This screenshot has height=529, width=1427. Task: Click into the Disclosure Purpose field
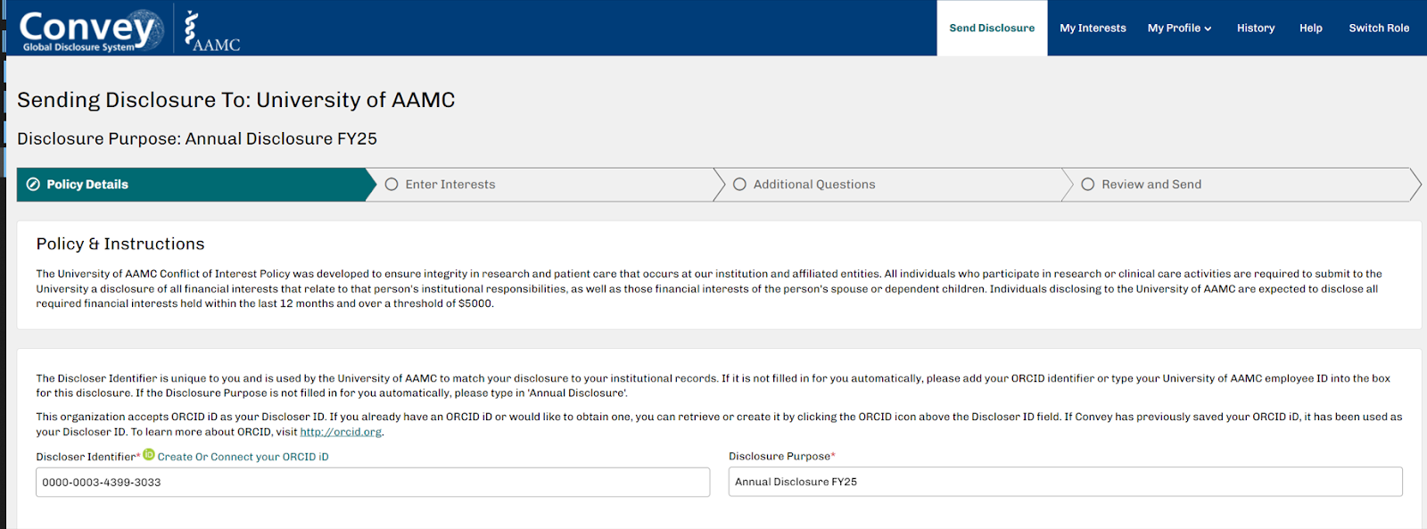(1065, 482)
